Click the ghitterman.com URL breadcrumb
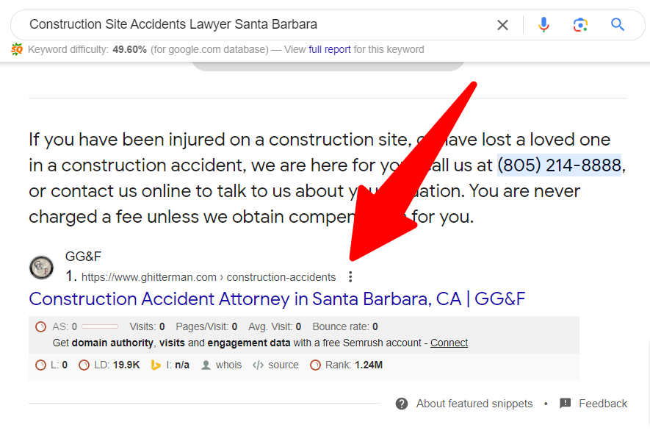Viewport: 650px width, 447px height. tap(209, 277)
